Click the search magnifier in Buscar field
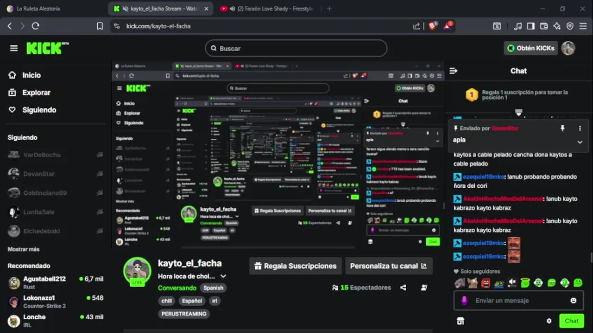This screenshot has width=593, height=333. 214,48
